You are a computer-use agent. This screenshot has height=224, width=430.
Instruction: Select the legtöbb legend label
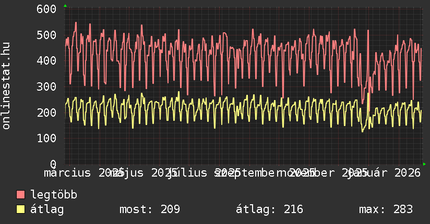(54, 195)
